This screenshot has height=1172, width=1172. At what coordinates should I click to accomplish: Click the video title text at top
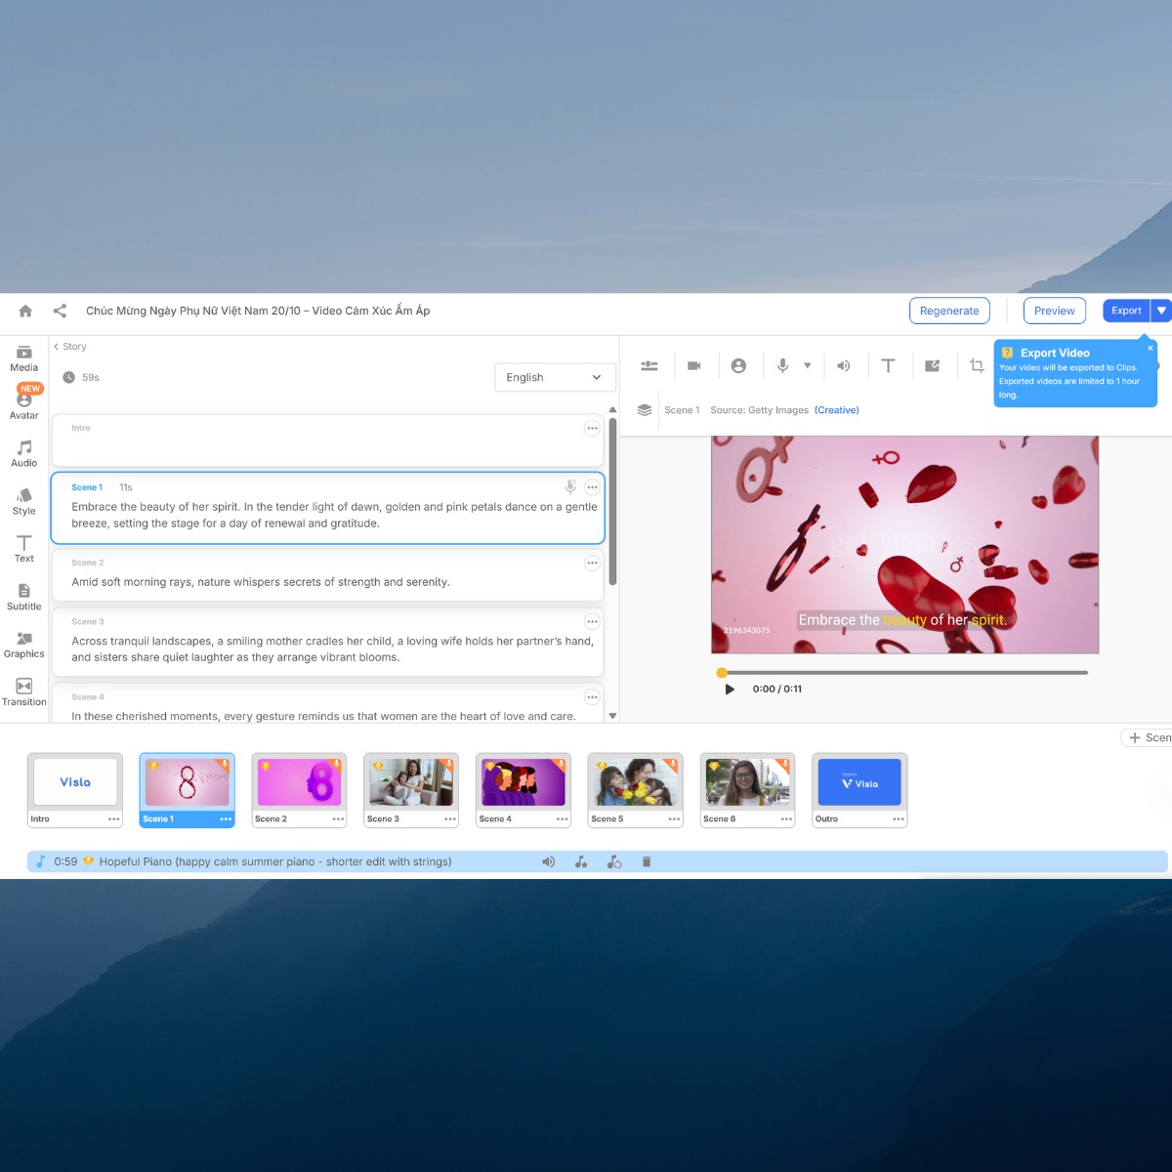(258, 311)
